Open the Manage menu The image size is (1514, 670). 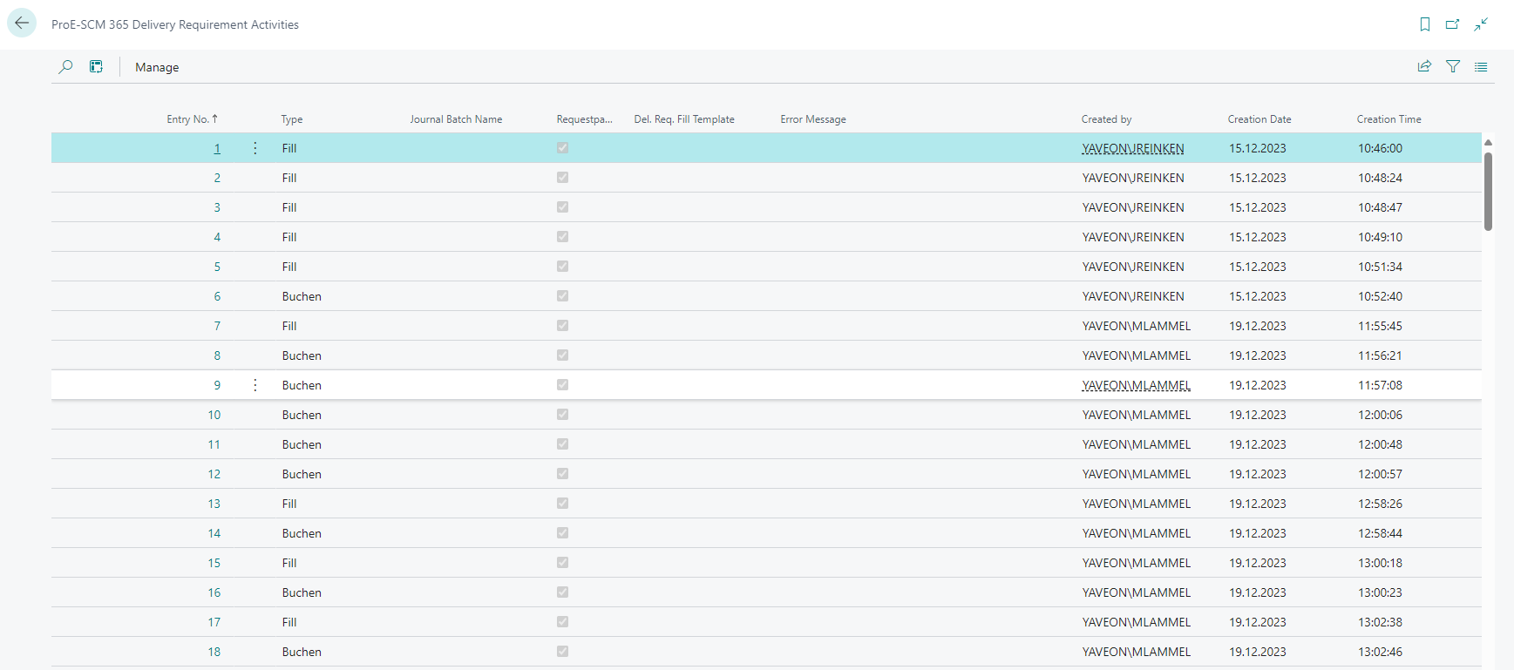[x=157, y=67]
